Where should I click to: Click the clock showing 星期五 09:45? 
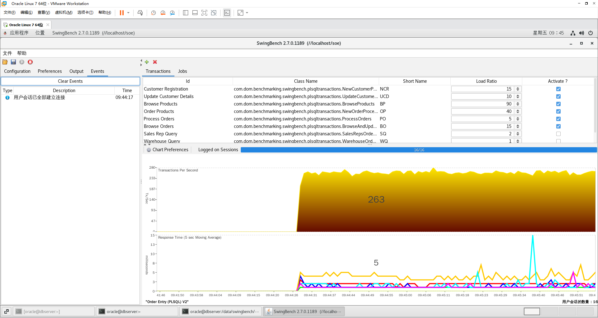[548, 33]
